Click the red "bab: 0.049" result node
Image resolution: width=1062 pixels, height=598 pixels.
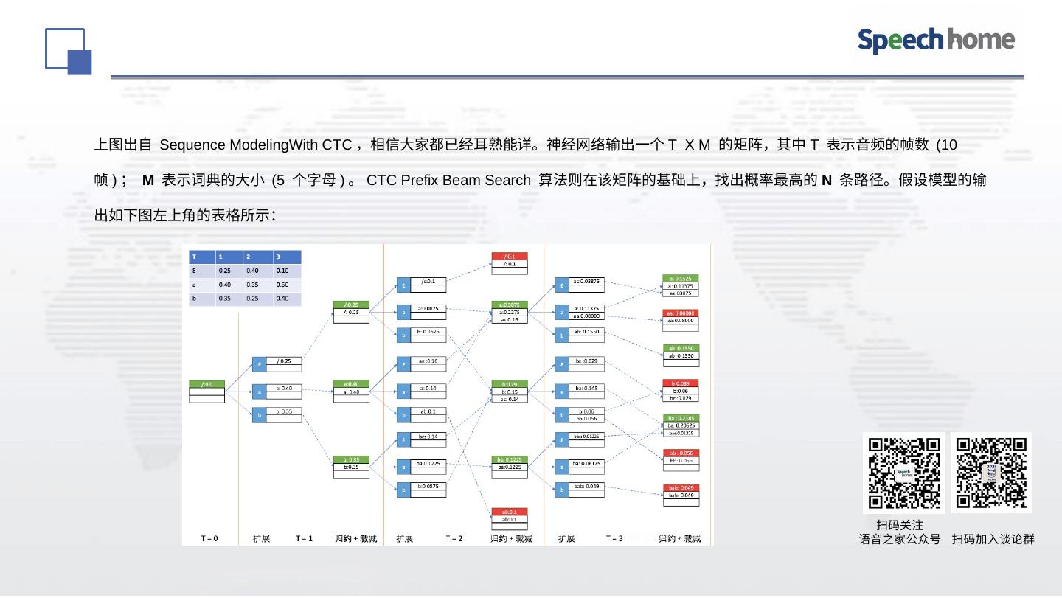(x=680, y=488)
